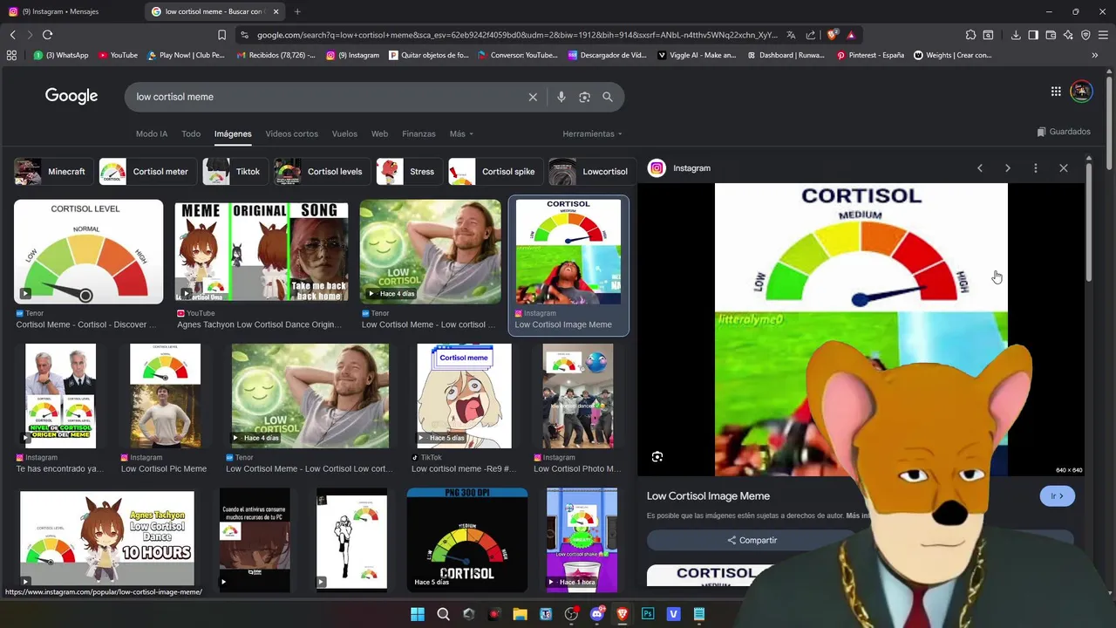Viewport: 1116px width, 628px height.
Task: Show next image in preview panel
Action: 1008,168
